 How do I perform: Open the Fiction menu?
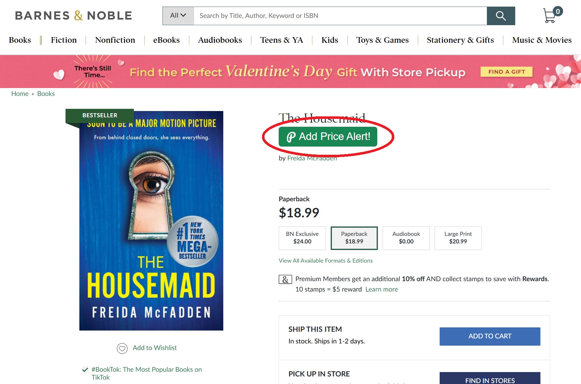(x=64, y=40)
